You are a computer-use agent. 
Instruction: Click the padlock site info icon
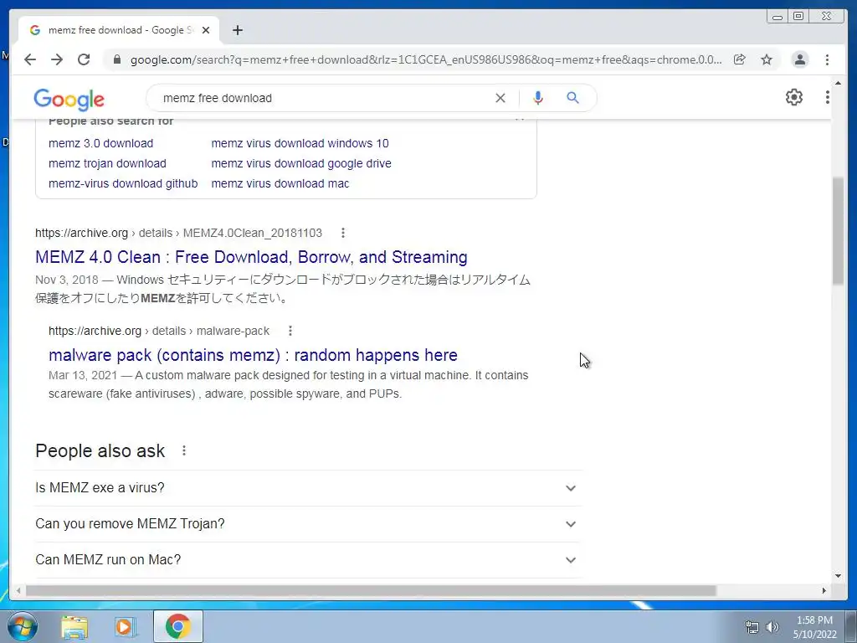tap(116, 59)
